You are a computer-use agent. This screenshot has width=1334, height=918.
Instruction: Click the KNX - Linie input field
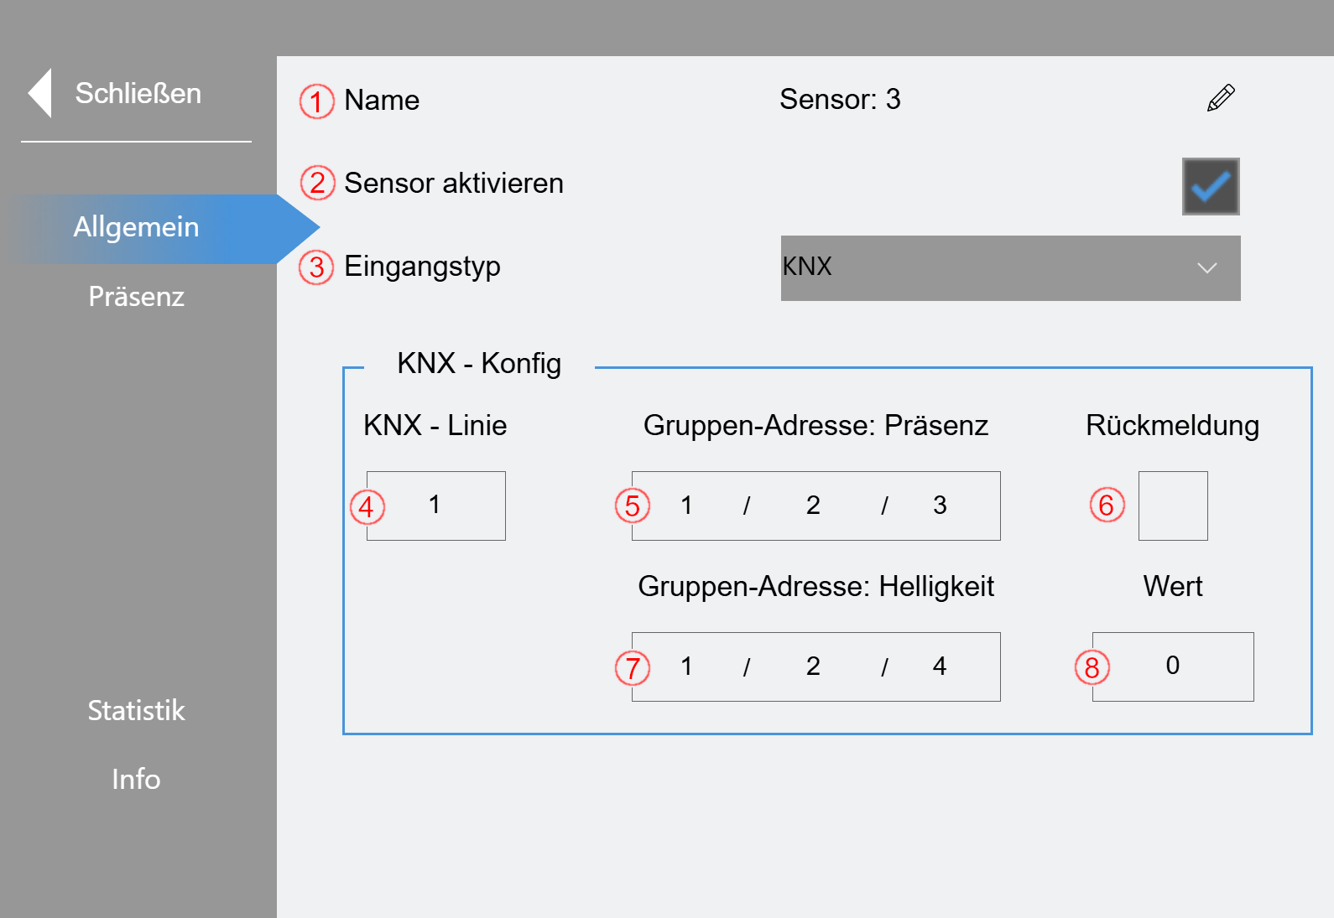click(x=436, y=506)
